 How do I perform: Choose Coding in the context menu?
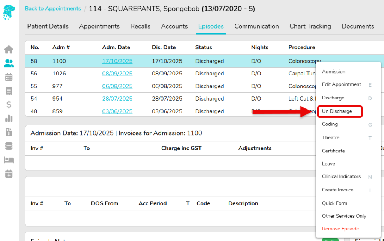point(330,124)
